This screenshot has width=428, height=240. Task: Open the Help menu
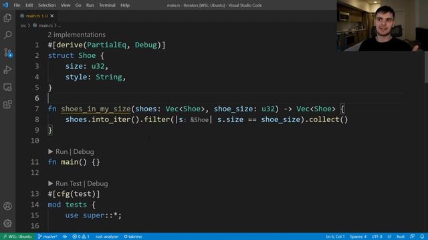125,5
